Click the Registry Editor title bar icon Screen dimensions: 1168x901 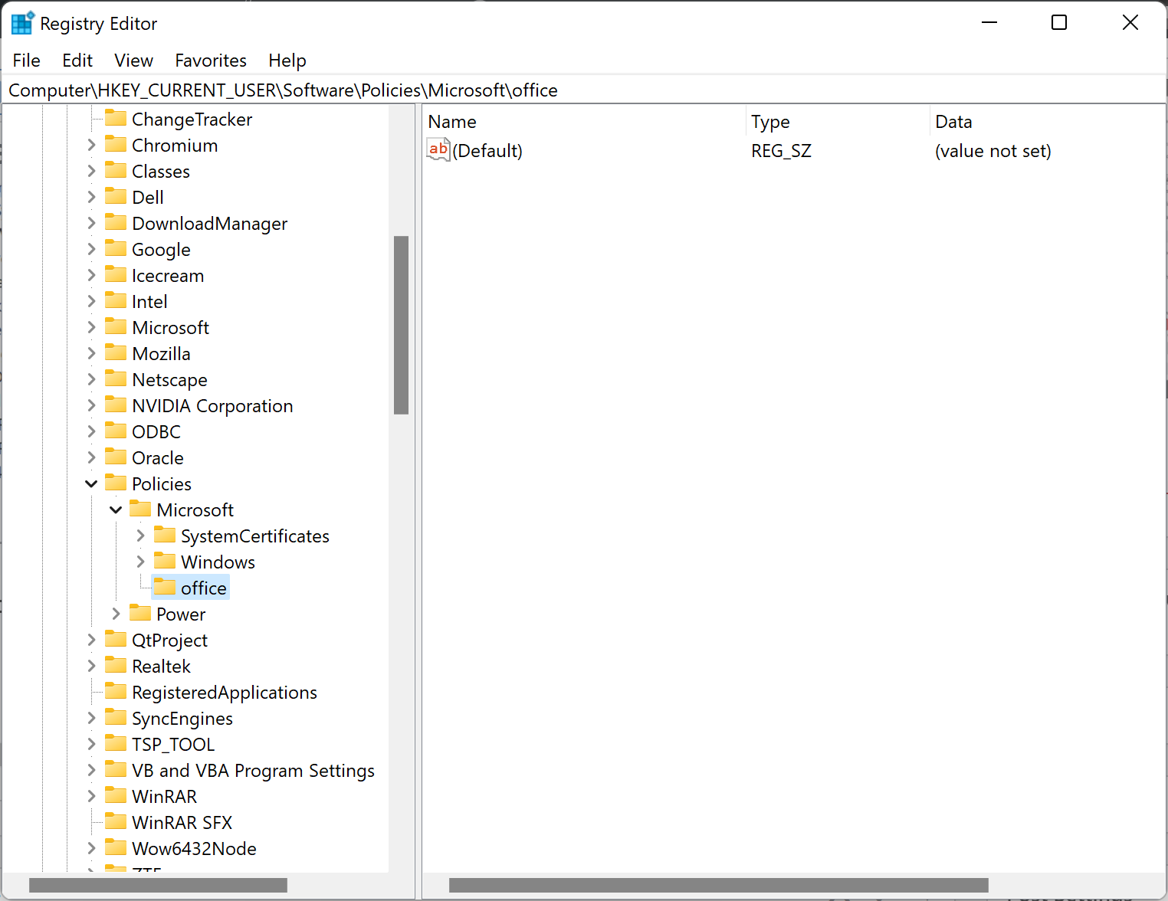22,22
